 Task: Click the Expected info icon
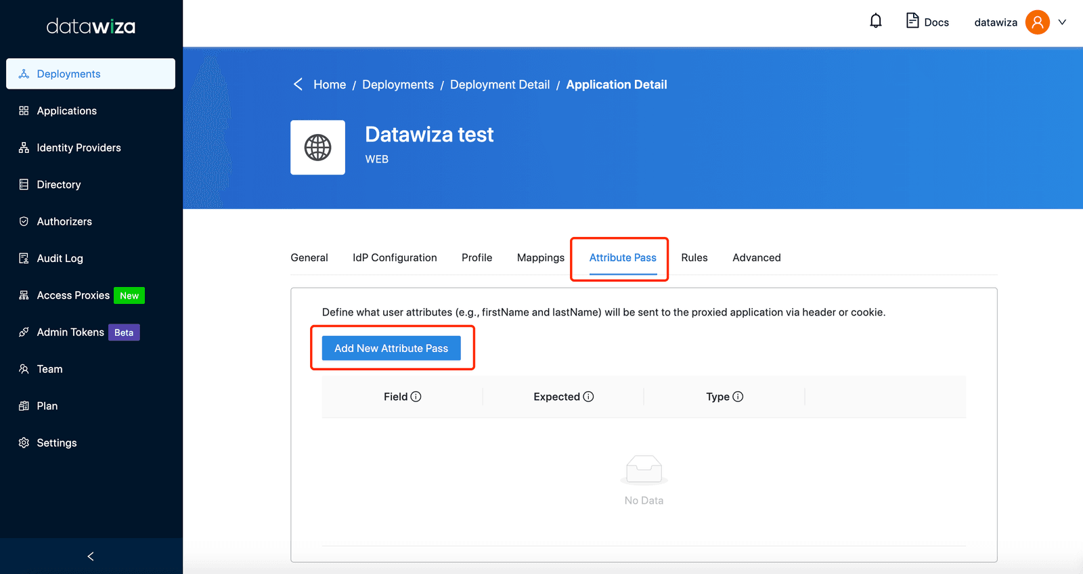click(x=588, y=397)
